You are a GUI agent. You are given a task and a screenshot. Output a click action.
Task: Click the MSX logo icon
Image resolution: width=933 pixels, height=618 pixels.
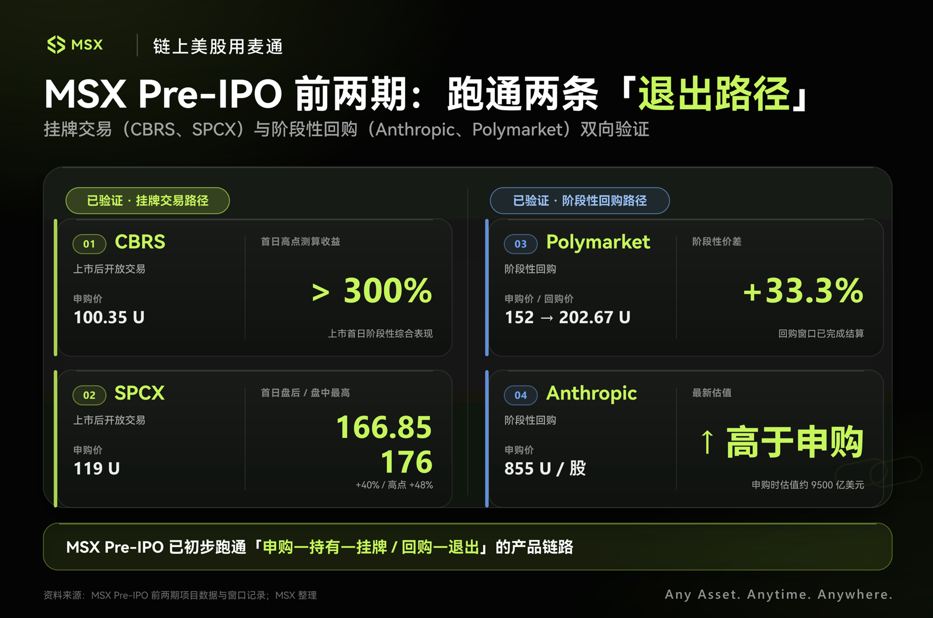(56, 45)
